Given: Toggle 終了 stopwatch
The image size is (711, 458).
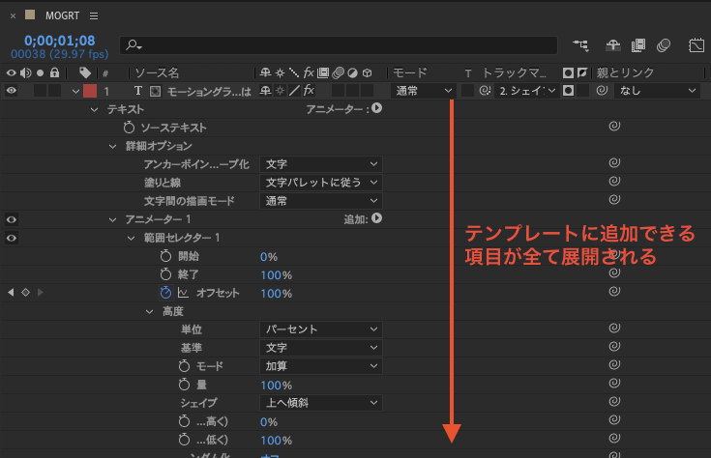Looking at the screenshot, I should [x=165, y=274].
